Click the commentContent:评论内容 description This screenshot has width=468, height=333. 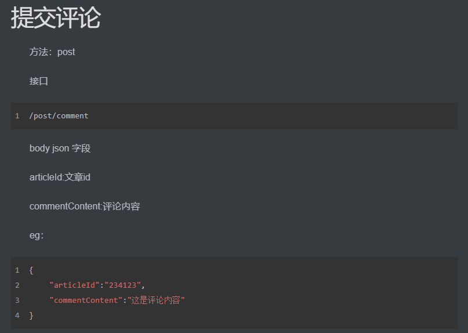click(85, 206)
